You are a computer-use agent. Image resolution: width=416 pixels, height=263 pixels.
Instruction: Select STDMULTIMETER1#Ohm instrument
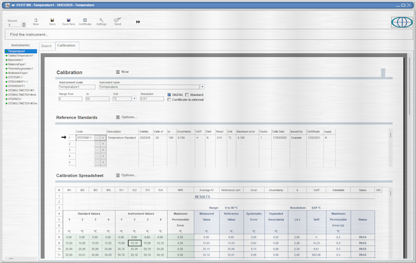point(23,103)
